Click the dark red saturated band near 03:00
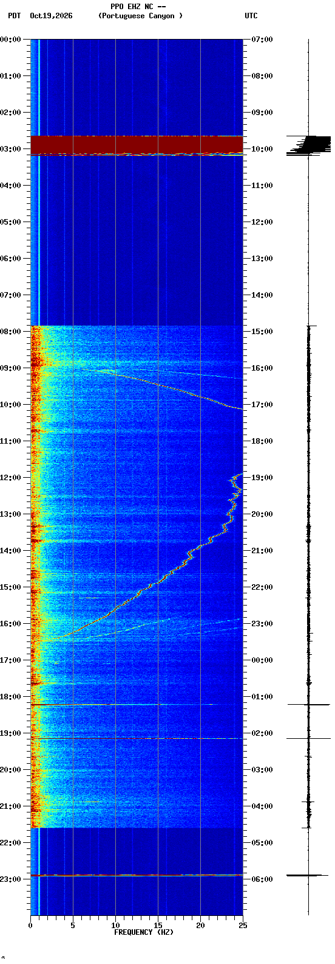335x964 pixels. click(137, 145)
